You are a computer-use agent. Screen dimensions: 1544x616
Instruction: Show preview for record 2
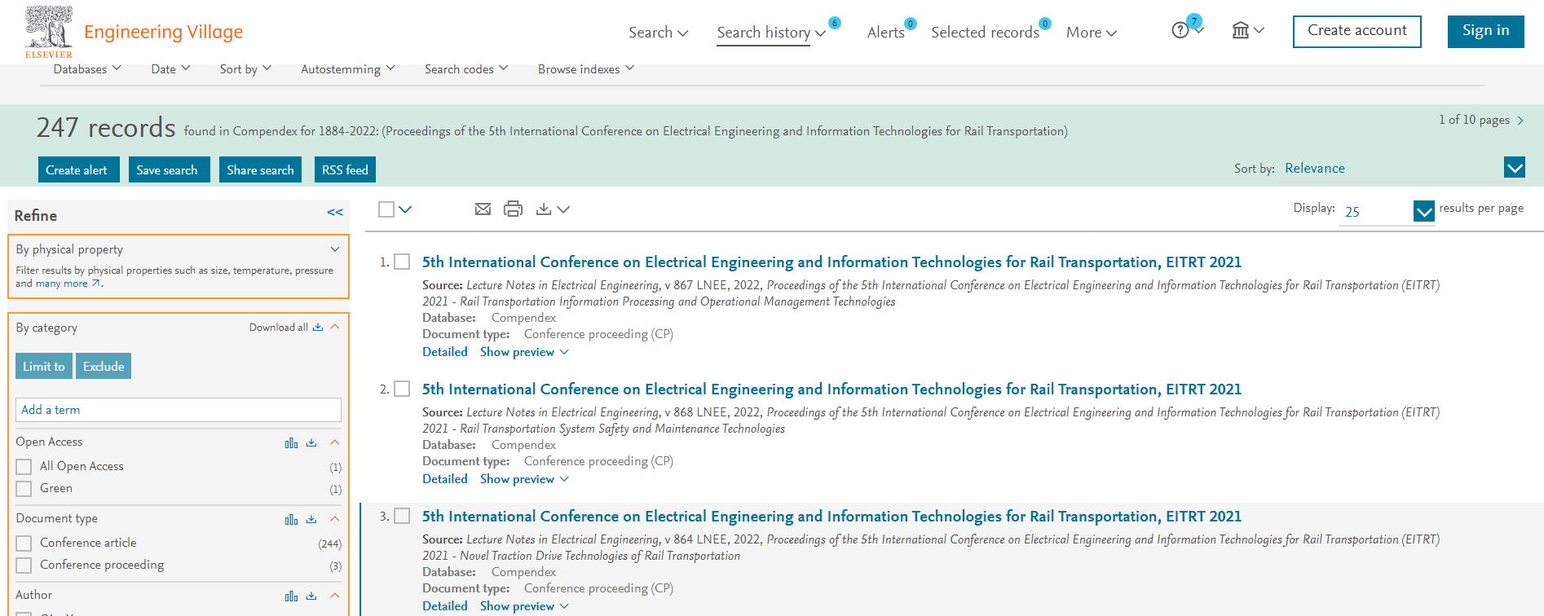click(524, 479)
